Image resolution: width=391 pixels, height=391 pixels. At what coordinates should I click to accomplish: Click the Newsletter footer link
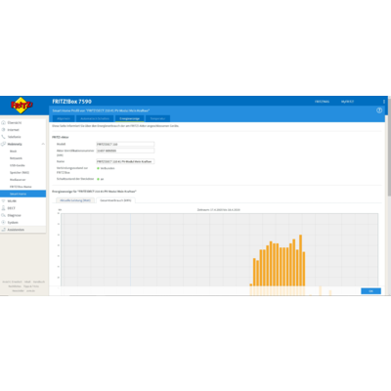coord(19,290)
